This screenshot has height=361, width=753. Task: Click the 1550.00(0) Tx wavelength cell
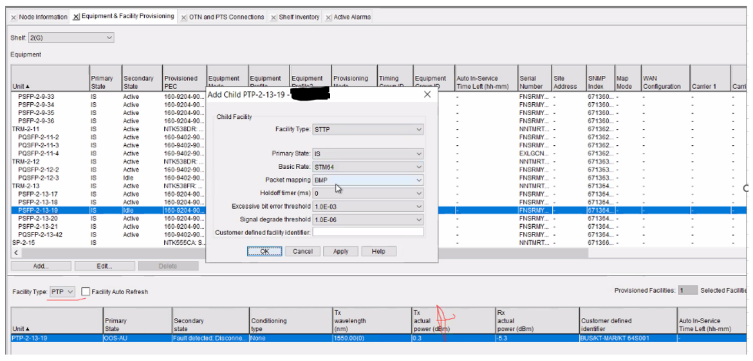pos(371,338)
